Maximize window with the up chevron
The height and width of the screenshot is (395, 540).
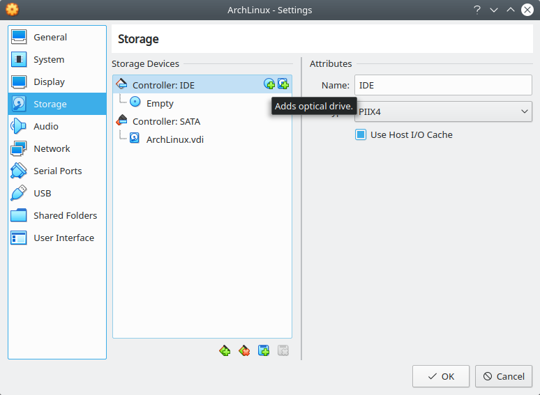pos(511,10)
